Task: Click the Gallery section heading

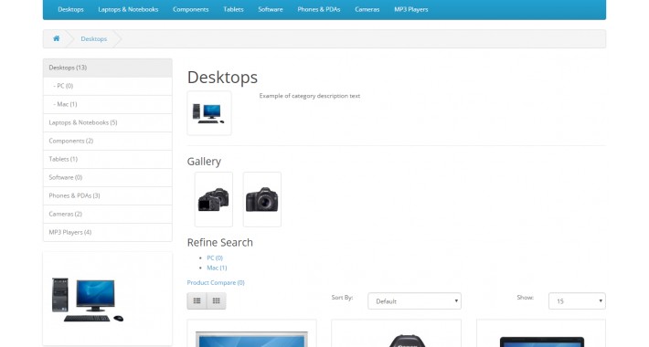Action: coord(204,162)
